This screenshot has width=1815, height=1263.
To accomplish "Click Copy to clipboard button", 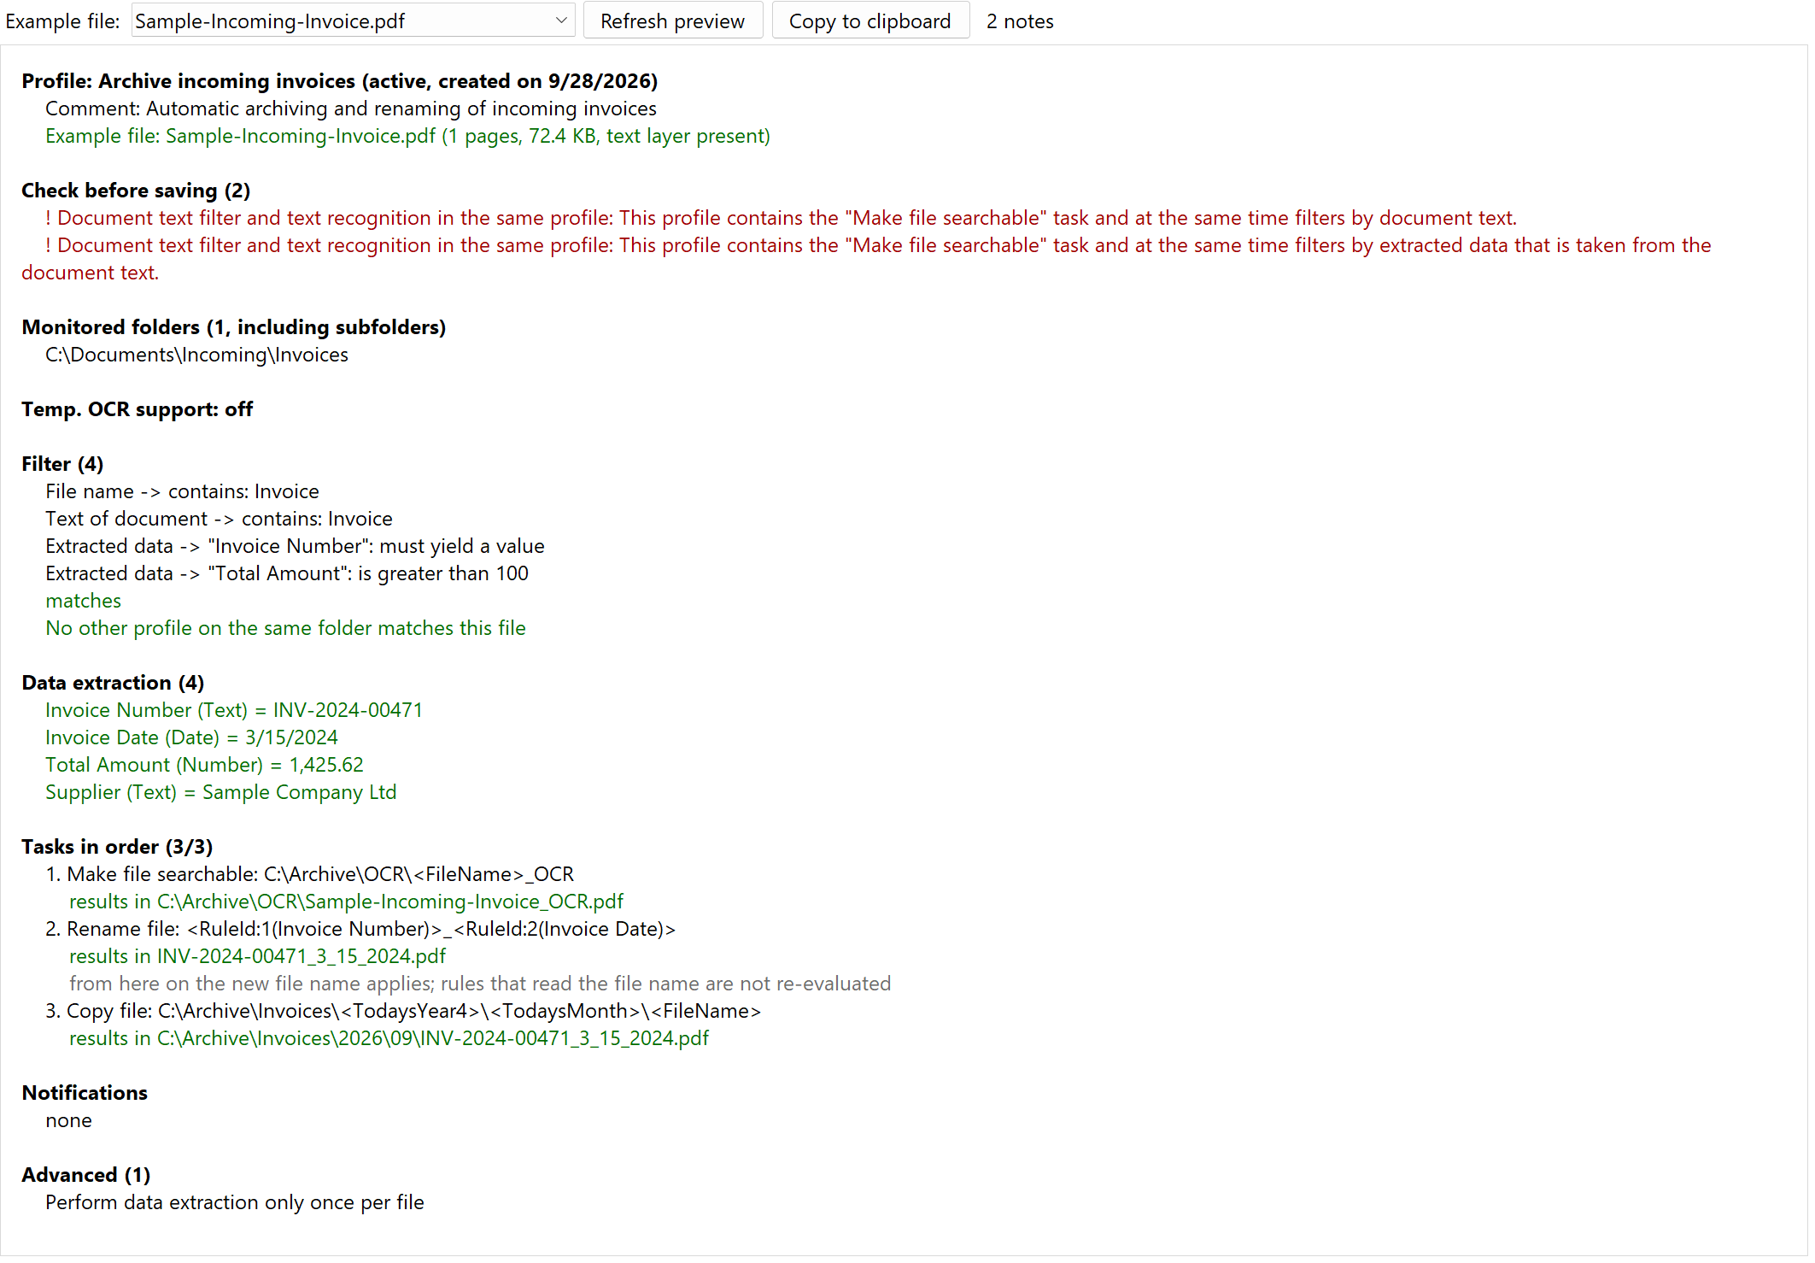I will [869, 21].
